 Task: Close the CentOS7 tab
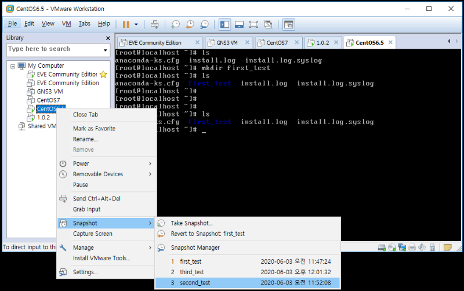coord(296,42)
